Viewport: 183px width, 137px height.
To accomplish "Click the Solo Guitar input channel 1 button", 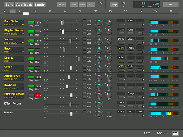I will 37,22.
